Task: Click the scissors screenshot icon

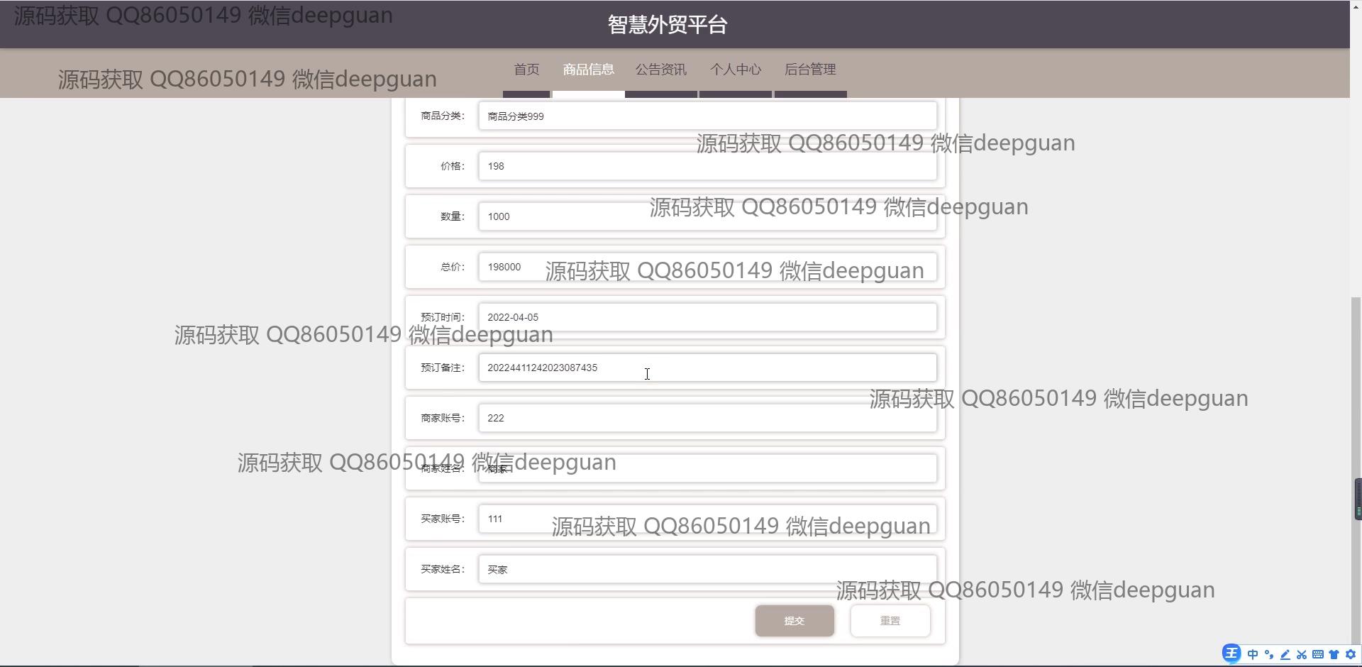Action: (1302, 654)
